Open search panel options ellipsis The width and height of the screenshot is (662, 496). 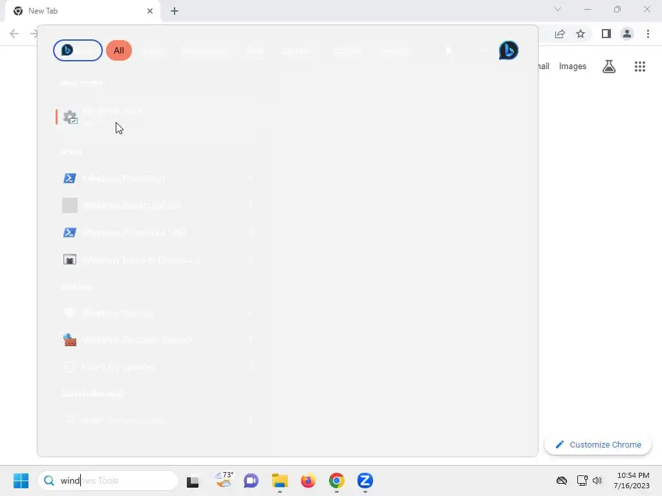pos(482,50)
